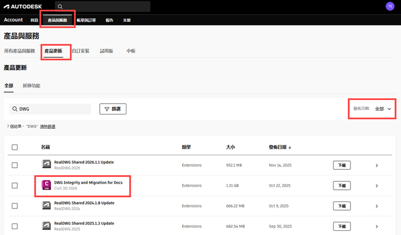The height and width of the screenshot is (235, 401).
Task: Click the 發佈日期 sort arrow in column header
Action: (290, 147)
